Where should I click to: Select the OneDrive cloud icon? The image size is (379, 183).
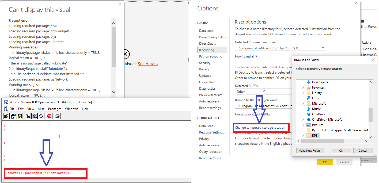pyautogui.click(x=309, y=114)
